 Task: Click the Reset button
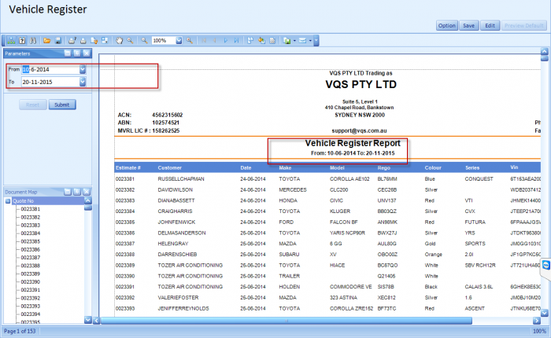click(33, 105)
